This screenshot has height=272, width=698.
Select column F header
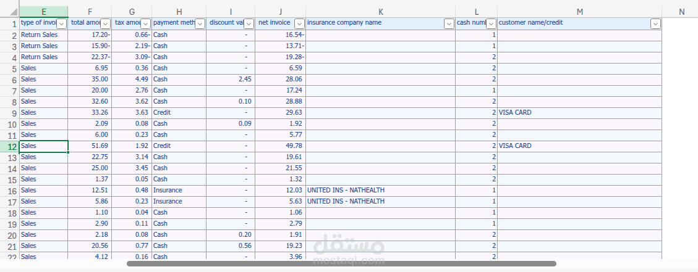90,12
